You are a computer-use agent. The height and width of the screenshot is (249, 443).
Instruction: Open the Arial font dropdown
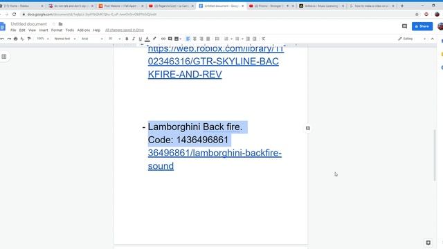(92, 39)
